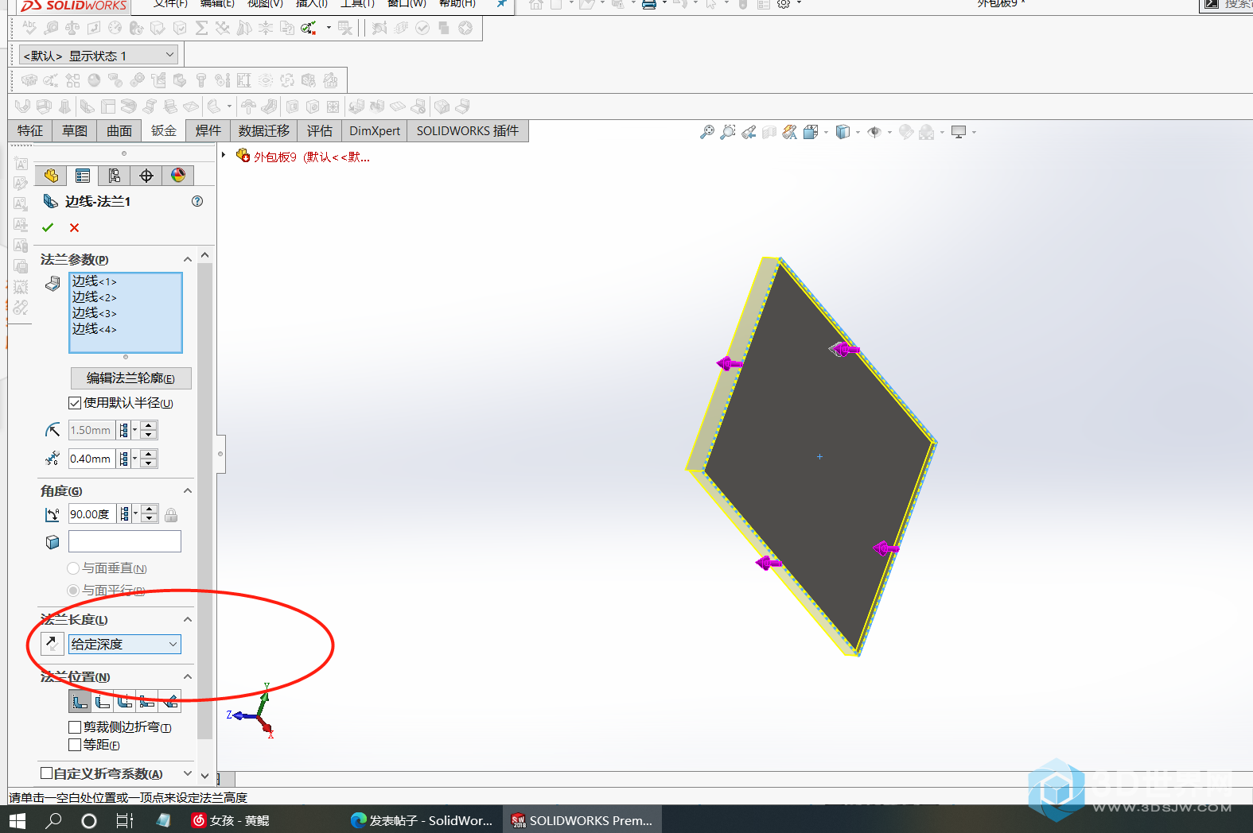Open the SOLIDWORKS 插件 tab
This screenshot has width=1253, height=833.
coord(468,130)
